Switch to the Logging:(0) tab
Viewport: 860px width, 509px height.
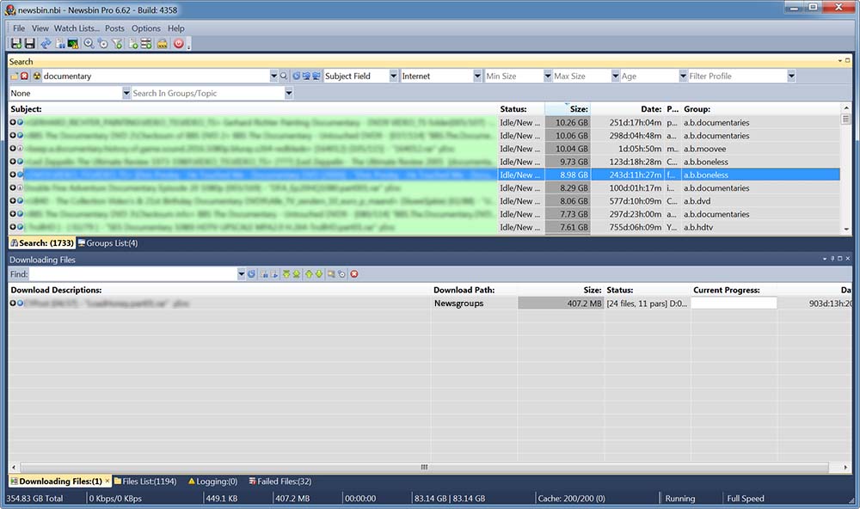212,481
